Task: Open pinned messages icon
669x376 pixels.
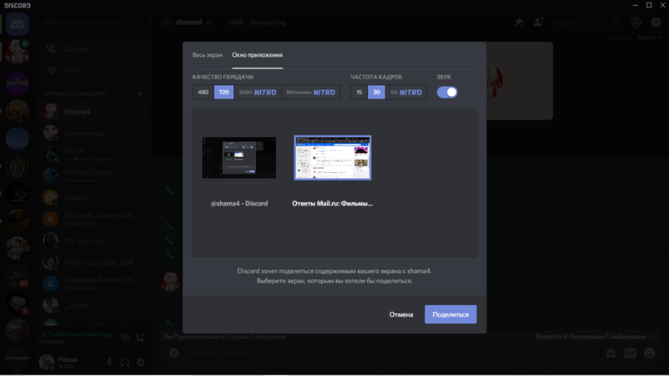Action: (518, 23)
